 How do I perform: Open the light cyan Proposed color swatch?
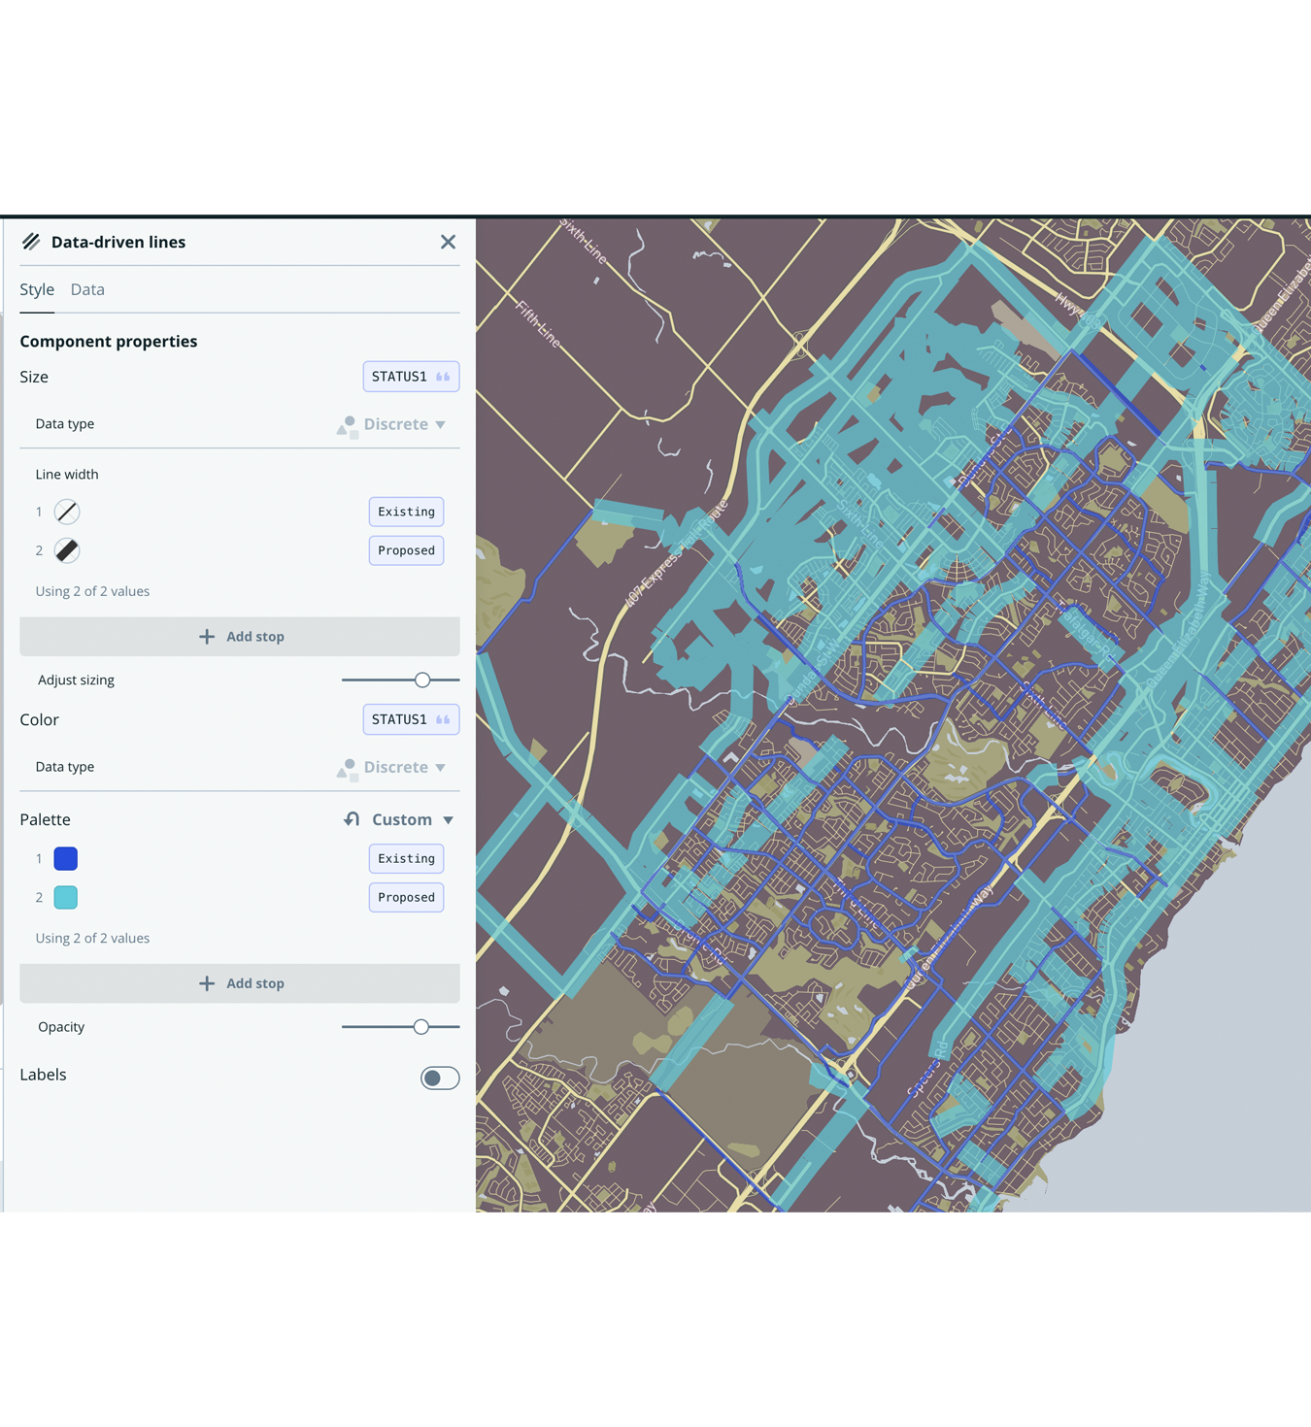[x=66, y=897]
